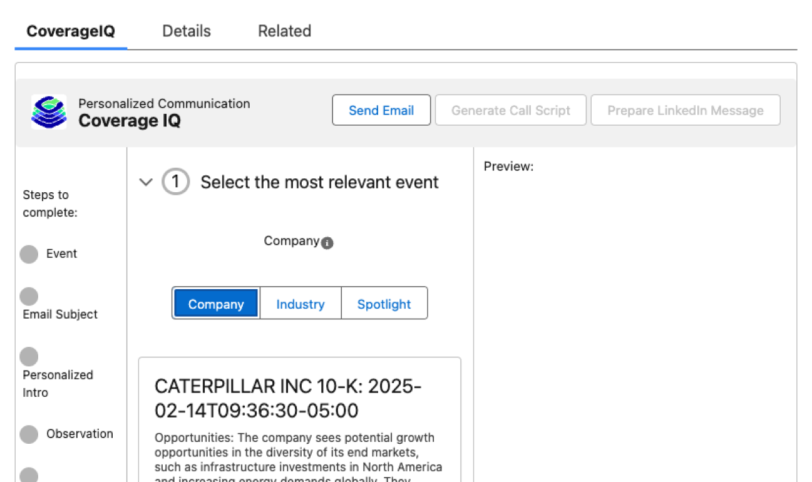
Task: Open the Details tab
Action: [x=187, y=31]
